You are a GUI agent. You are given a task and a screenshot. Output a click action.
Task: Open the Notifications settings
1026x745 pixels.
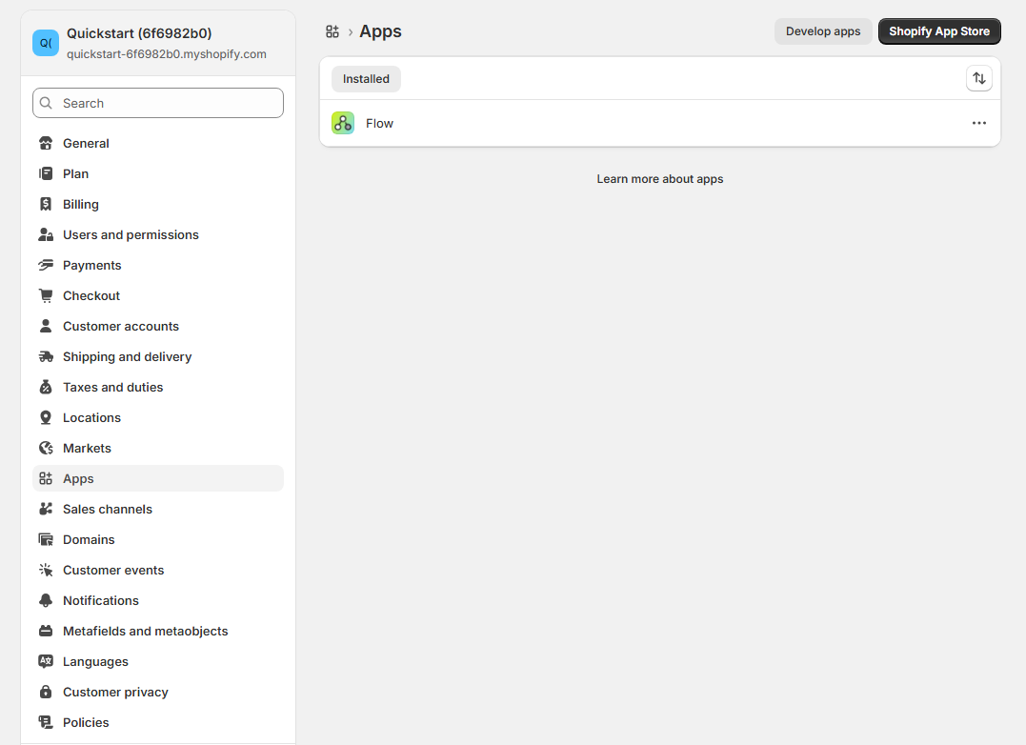click(x=99, y=600)
